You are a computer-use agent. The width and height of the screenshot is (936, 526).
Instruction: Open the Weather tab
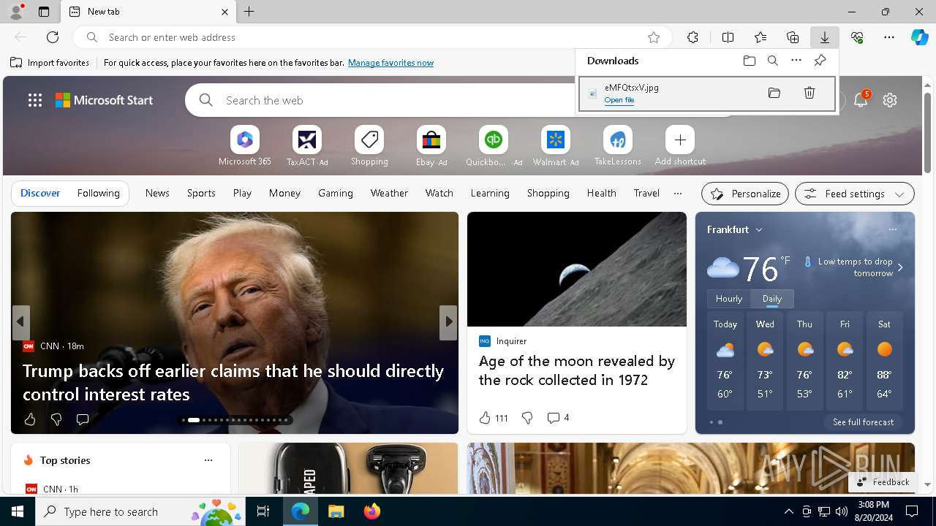pos(389,193)
